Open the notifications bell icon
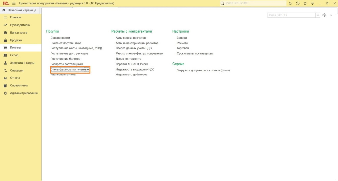The height and width of the screenshot is (181, 338). coord(290,3)
